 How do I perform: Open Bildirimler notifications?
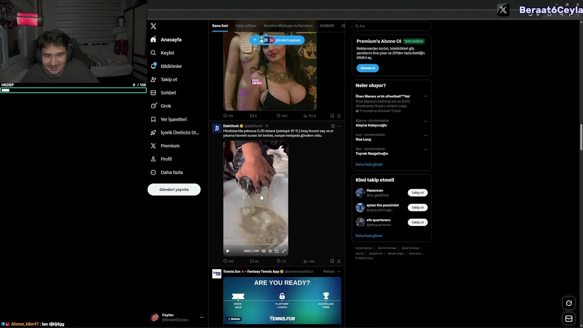coord(166,66)
